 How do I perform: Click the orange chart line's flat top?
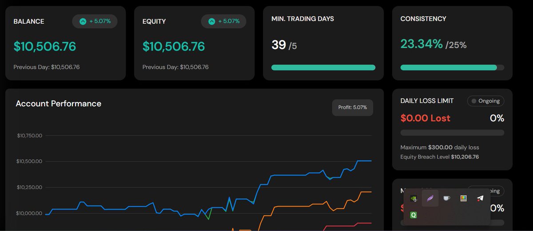pos(366,192)
